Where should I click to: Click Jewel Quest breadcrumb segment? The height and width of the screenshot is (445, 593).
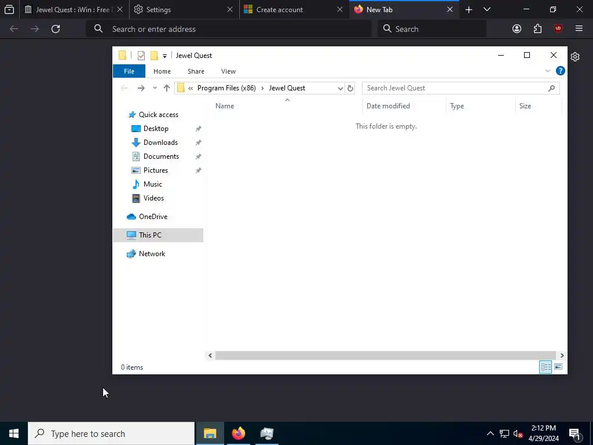(287, 88)
